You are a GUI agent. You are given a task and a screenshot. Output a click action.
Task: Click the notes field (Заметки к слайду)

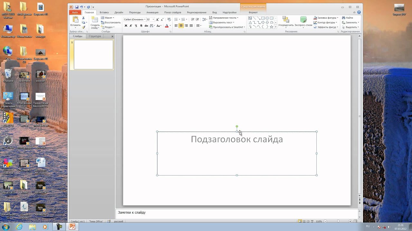coord(237,214)
